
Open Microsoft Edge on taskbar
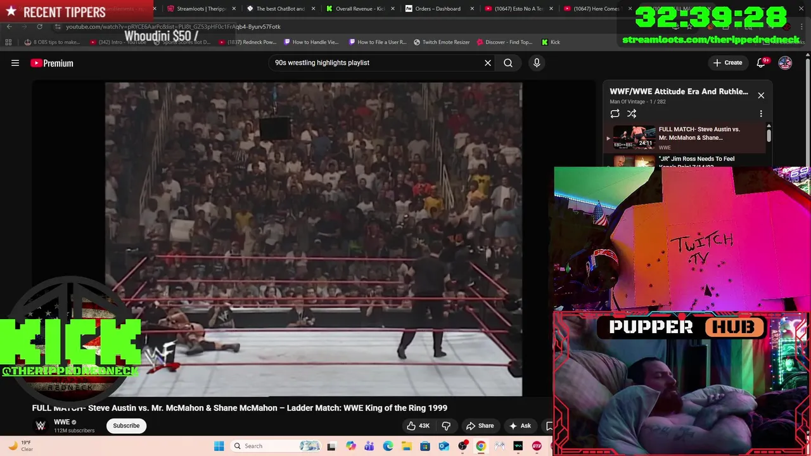pyautogui.click(x=388, y=446)
